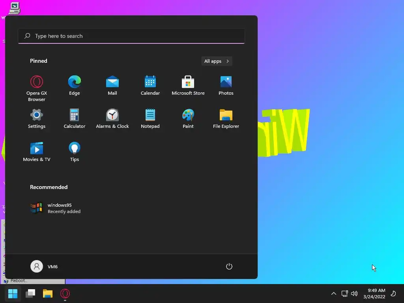Switch to Opera GX on the taskbar
This screenshot has height=303, width=404.
pyautogui.click(x=65, y=294)
